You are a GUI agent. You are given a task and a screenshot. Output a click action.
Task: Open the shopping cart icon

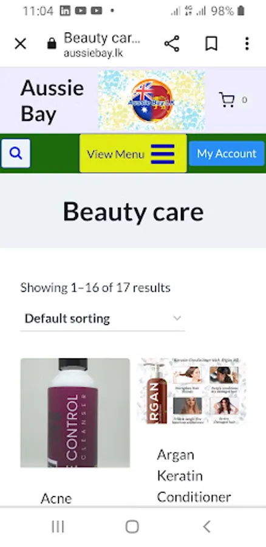(227, 100)
